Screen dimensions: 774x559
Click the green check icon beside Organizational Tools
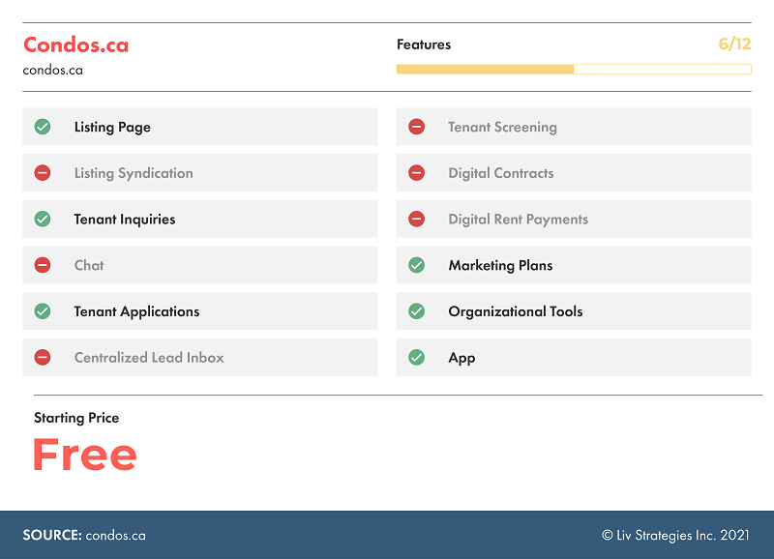click(417, 311)
